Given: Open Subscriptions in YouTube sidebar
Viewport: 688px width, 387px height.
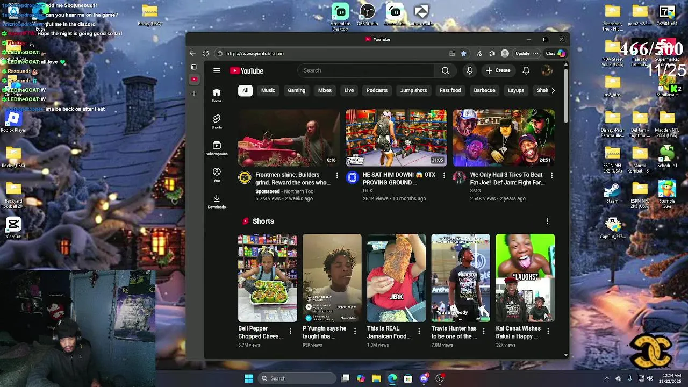Looking at the screenshot, I should pos(217,148).
